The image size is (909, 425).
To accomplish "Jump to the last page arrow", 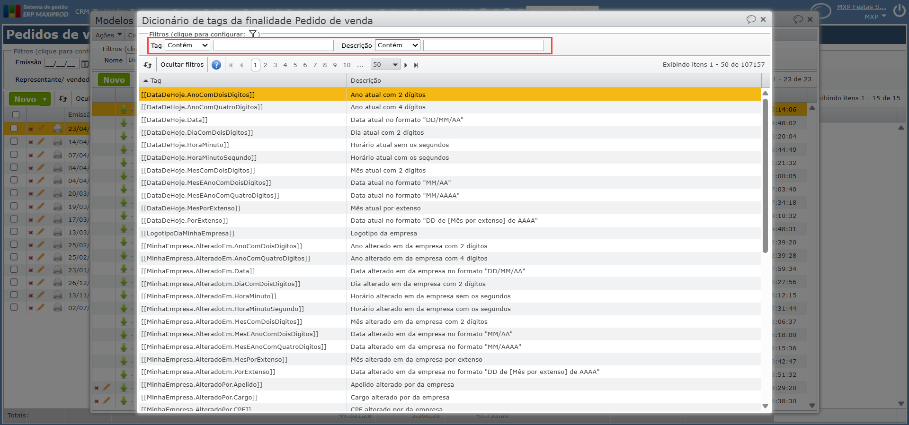I will (x=416, y=65).
